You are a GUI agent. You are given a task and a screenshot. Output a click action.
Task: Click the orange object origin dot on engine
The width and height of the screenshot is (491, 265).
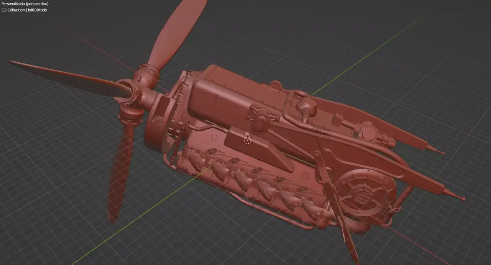pos(247,140)
